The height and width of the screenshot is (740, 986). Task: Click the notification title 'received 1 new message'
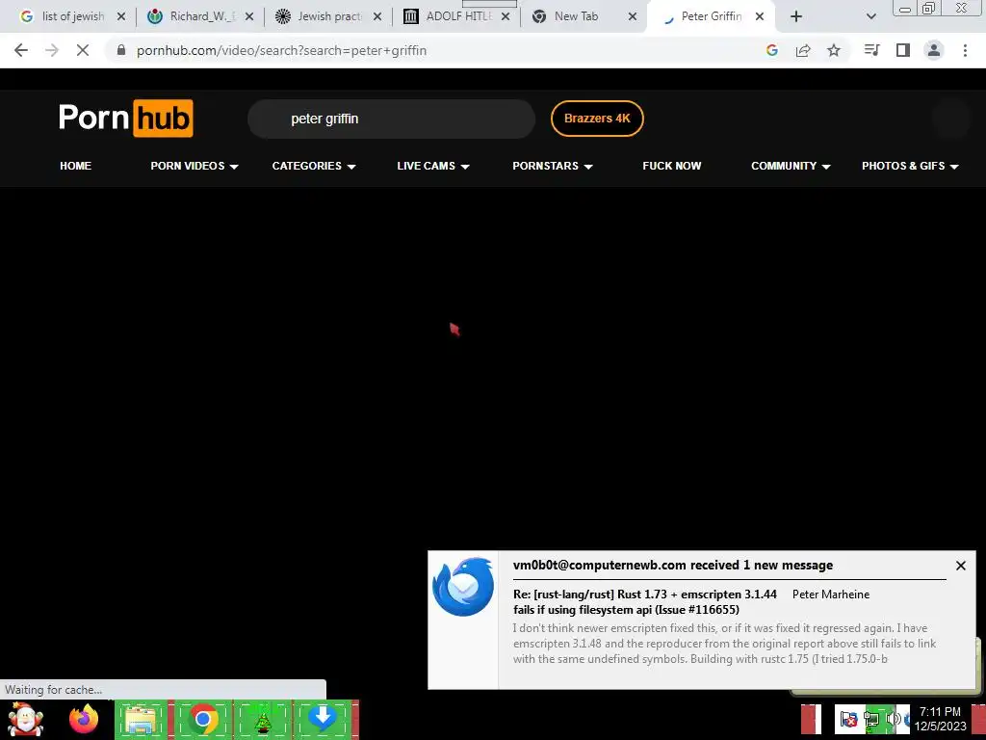(673, 565)
